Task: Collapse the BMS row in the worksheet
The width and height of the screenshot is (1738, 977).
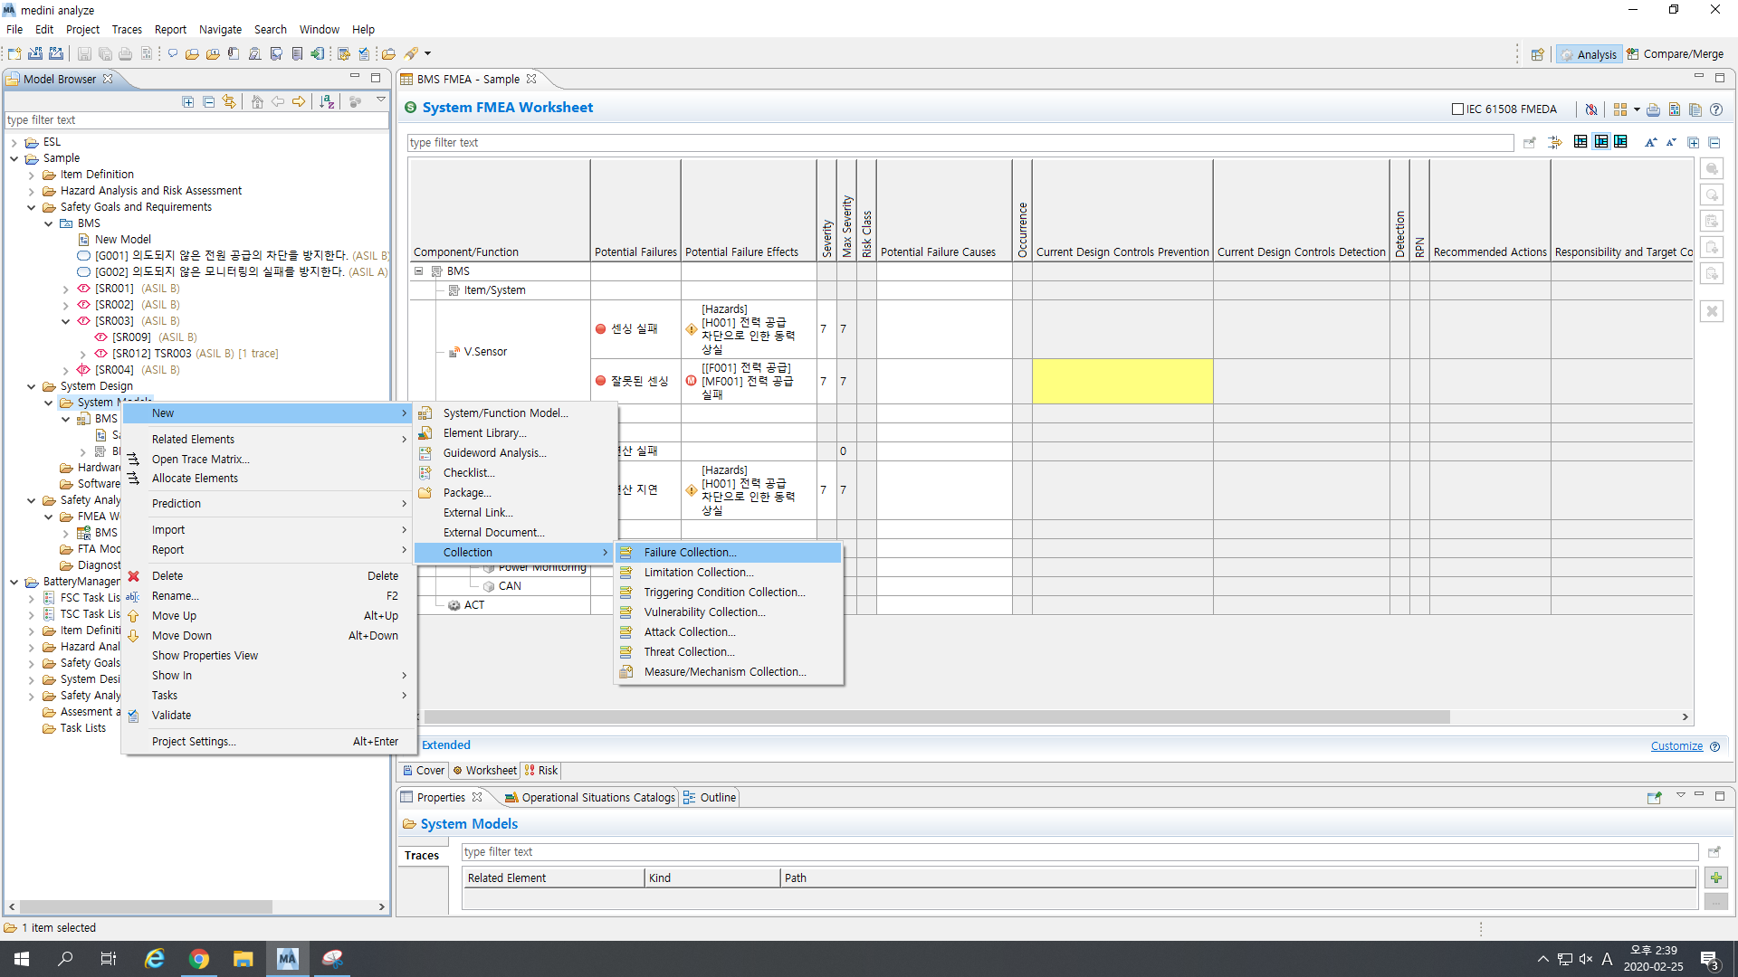Action: pyautogui.click(x=419, y=271)
